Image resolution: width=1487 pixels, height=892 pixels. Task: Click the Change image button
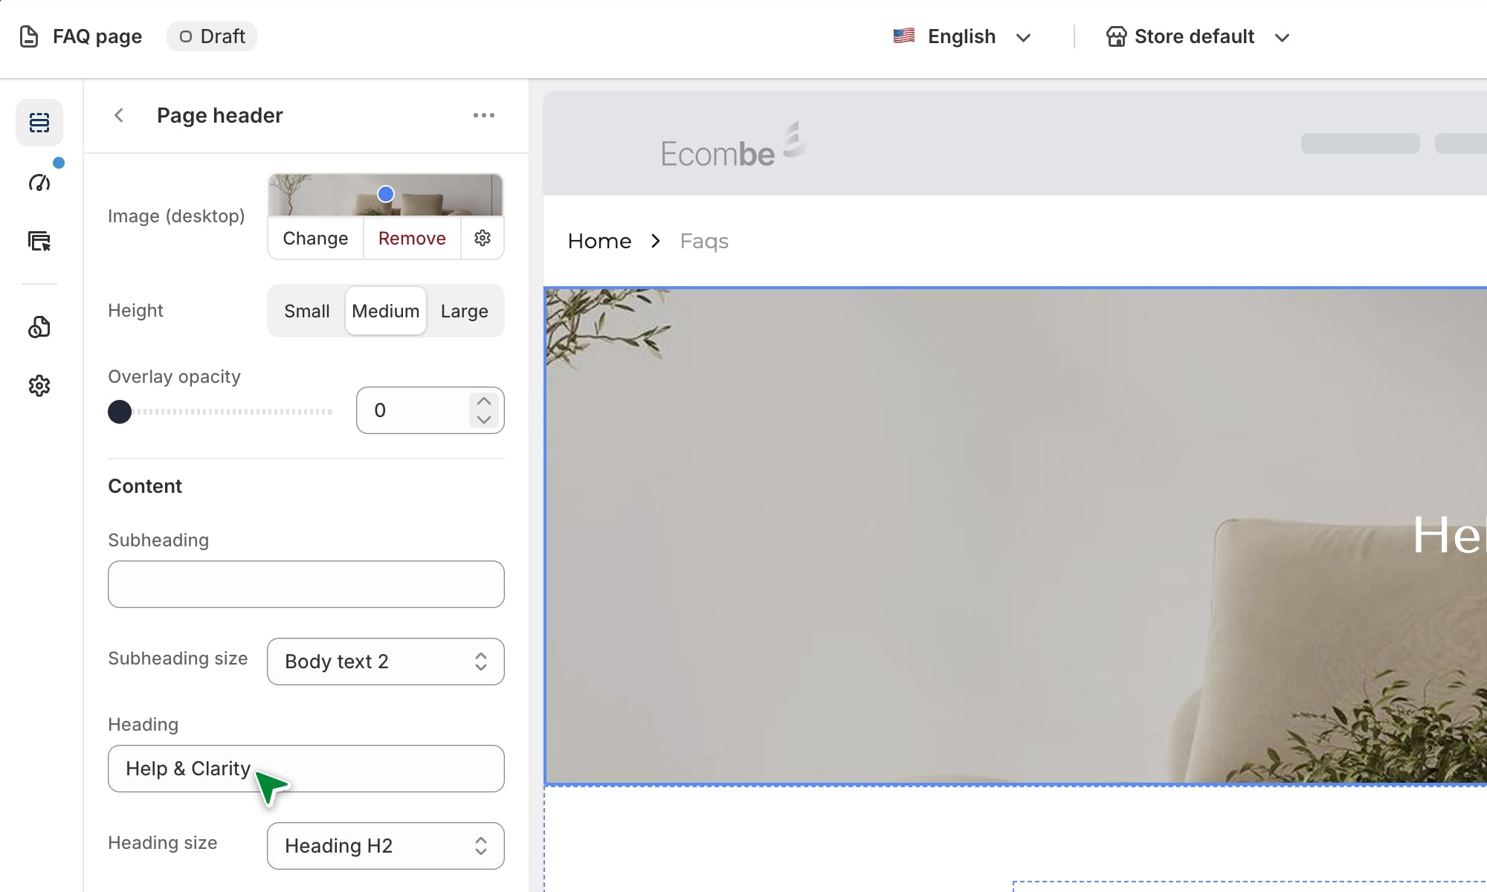tap(315, 238)
